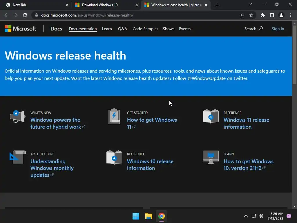Show hidden system tray icons
This screenshot has height=223, width=297.
click(246, 216)
